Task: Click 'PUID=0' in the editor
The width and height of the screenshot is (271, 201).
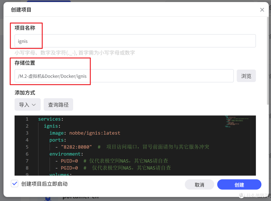Action: (x=69, y=161)
